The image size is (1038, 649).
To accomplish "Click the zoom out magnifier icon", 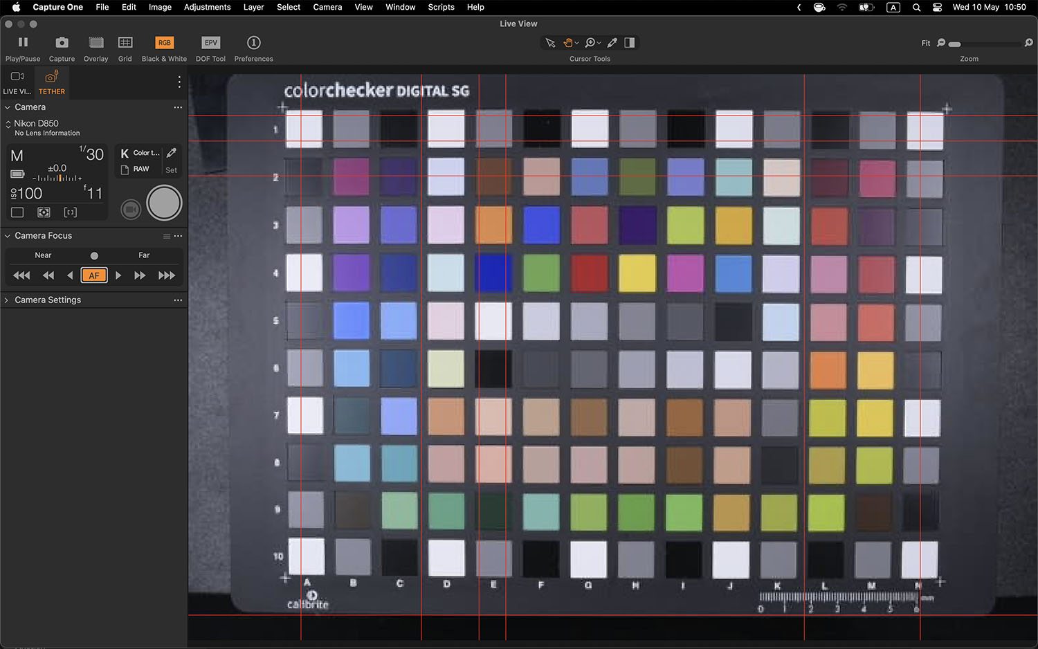I will [941, 43].
